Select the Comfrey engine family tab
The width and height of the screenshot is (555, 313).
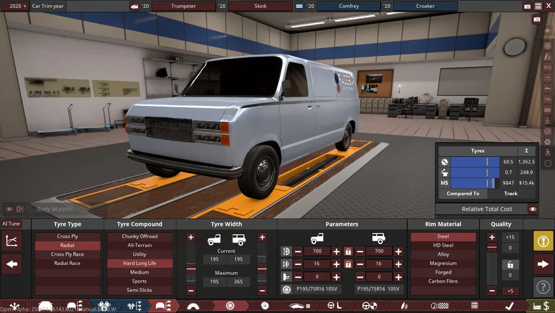(x=348, y=6)
